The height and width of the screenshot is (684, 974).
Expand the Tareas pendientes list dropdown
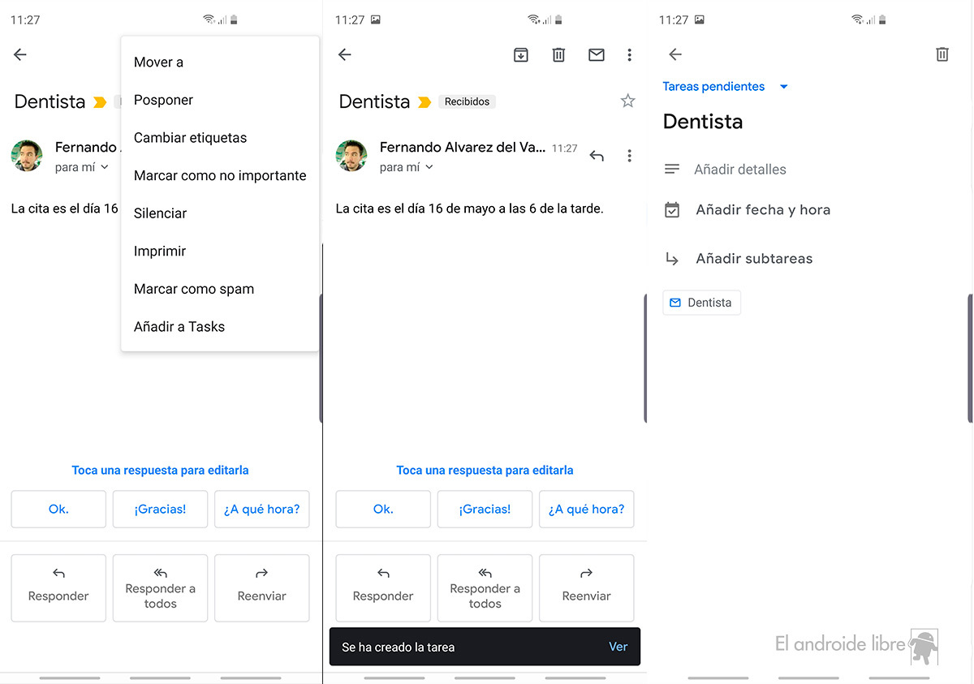(x=783, y=87)
